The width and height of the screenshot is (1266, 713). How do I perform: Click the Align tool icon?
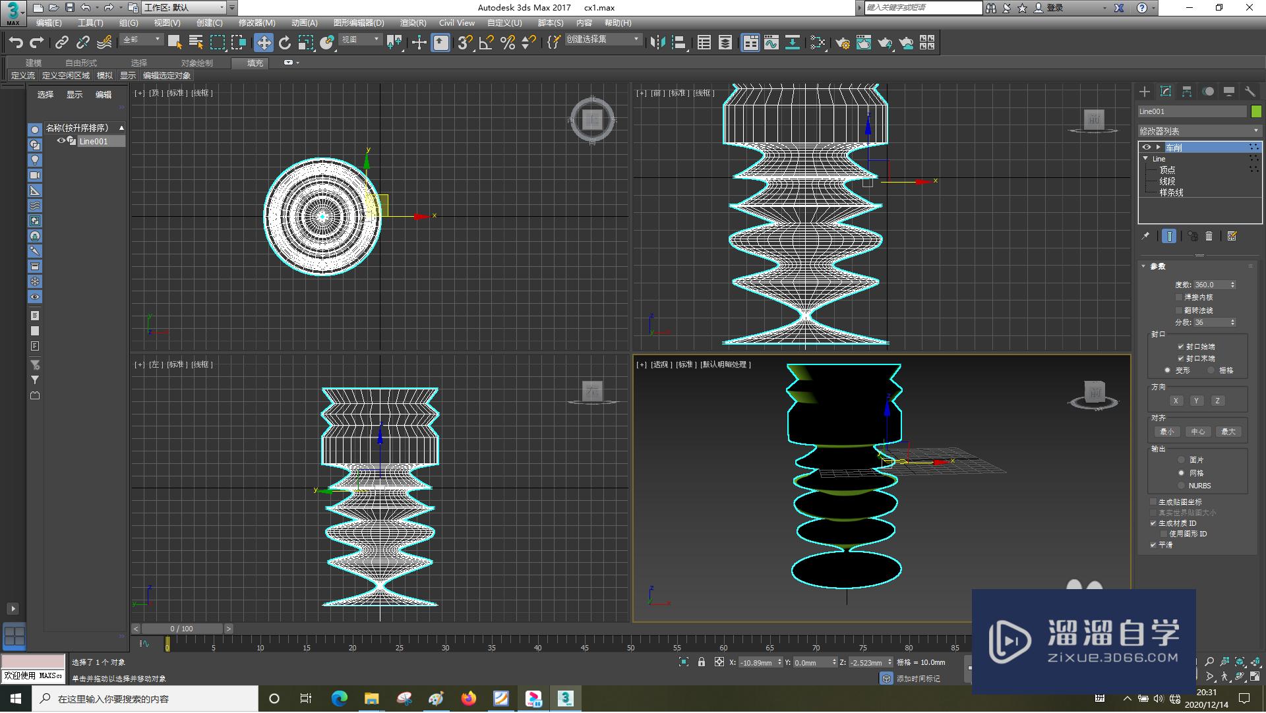tap(679, 43)
